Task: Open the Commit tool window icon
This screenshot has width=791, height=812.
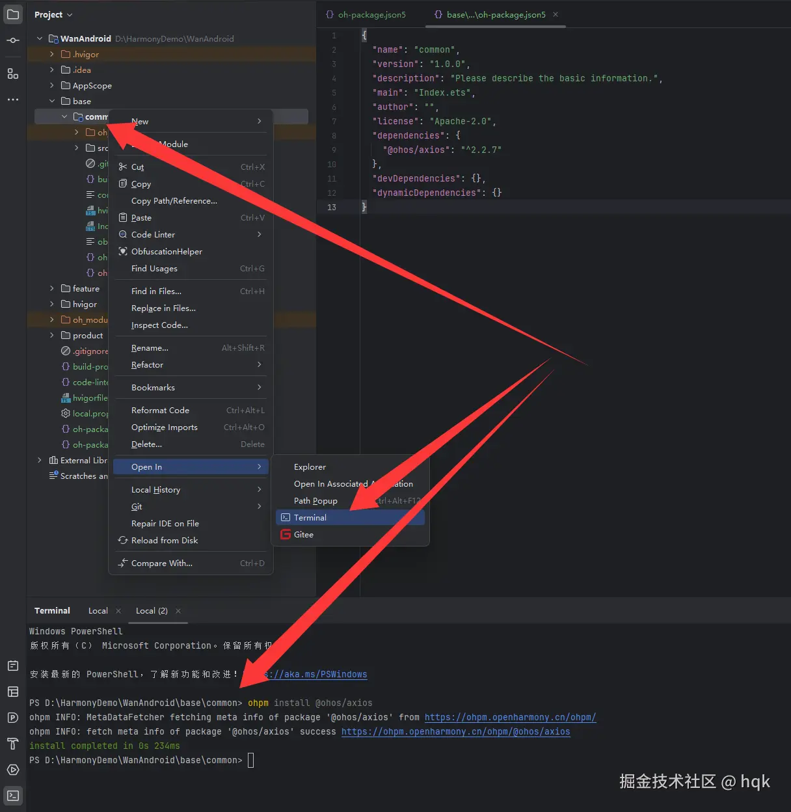Action: (13, 40)
